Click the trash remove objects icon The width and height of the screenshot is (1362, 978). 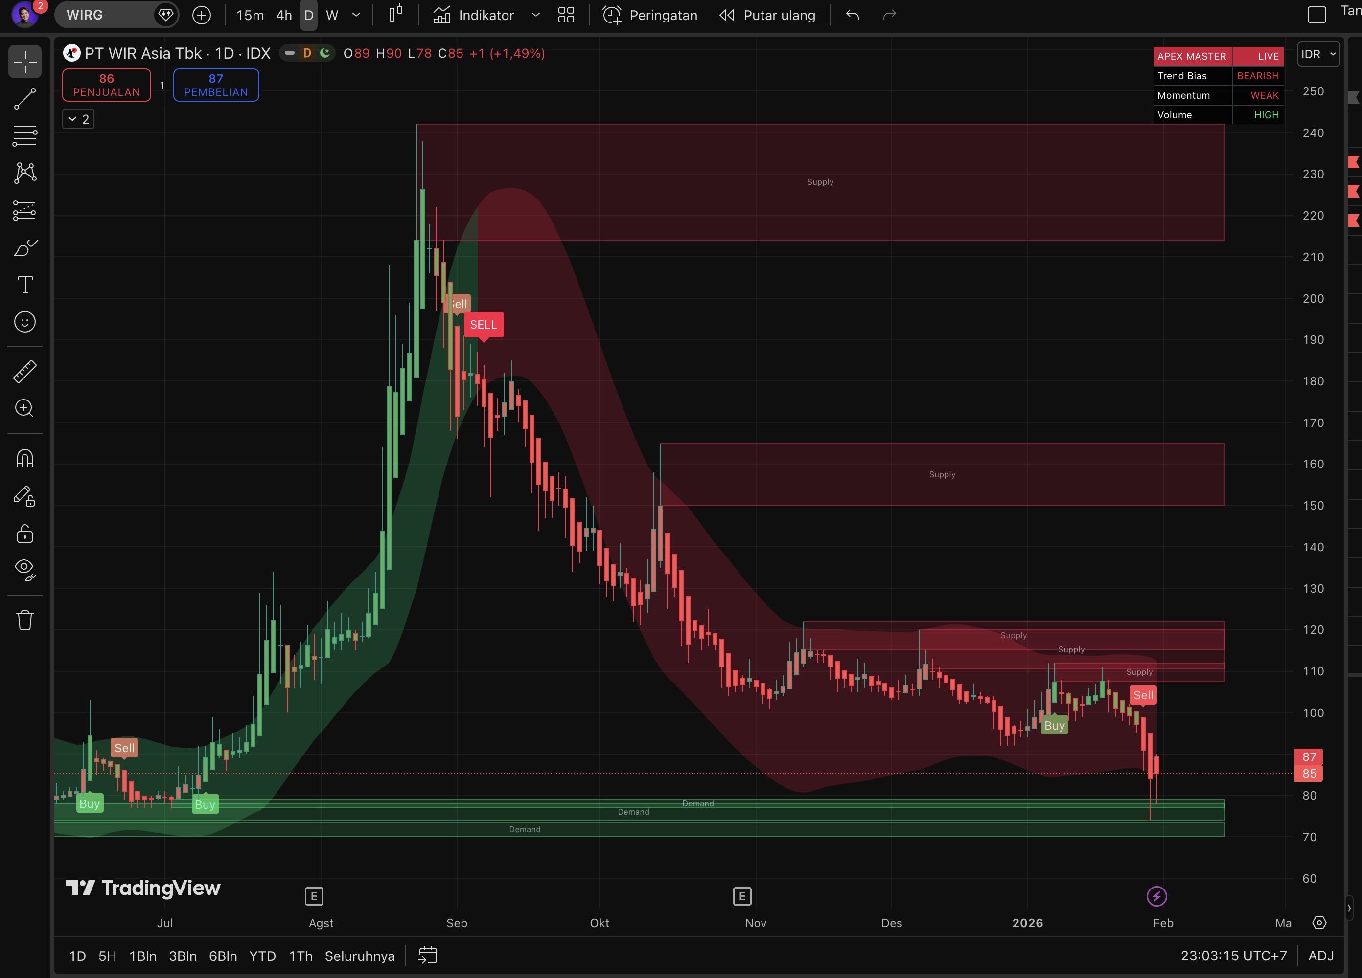pyautogui.click(x=24, y=620)
